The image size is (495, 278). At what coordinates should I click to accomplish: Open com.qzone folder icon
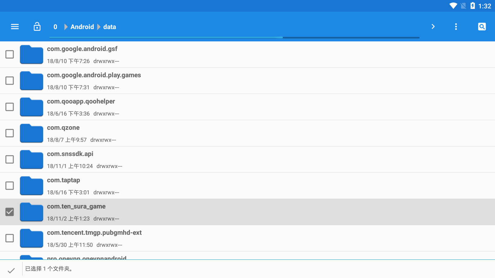tap(32, 133)
